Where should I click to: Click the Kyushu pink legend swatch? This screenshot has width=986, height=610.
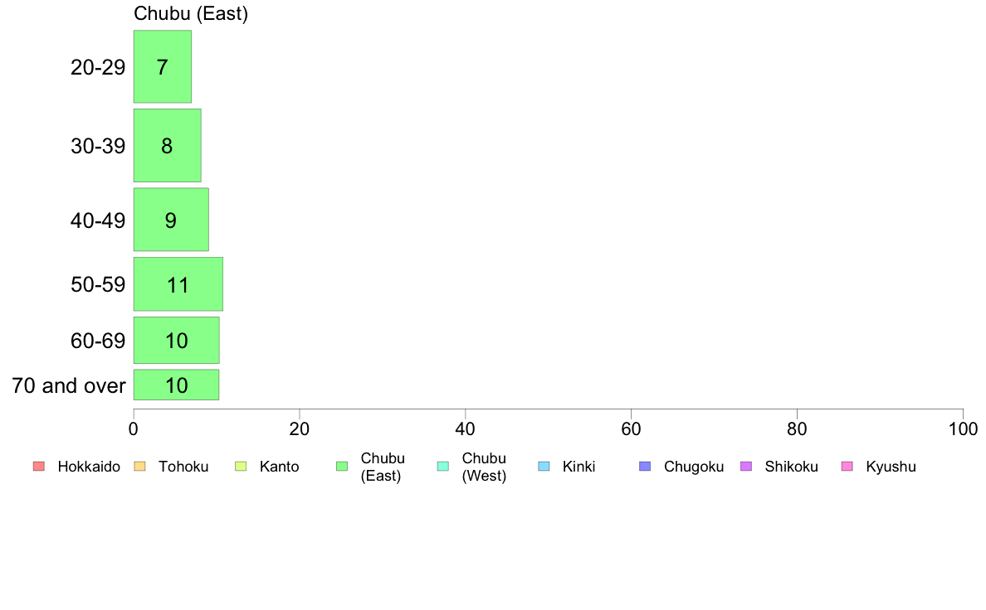[x=847, y=466]
